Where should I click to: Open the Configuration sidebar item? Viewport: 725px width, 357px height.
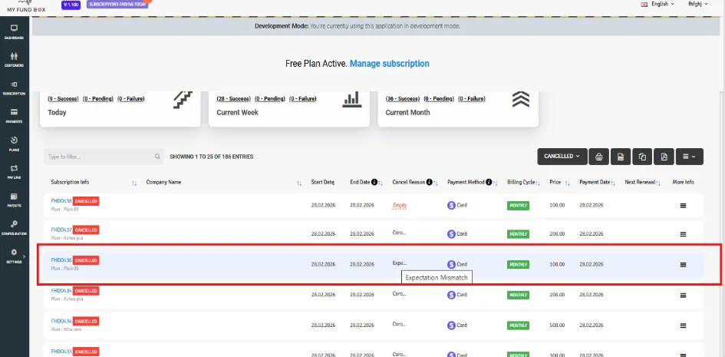click(x=14, y=228)
